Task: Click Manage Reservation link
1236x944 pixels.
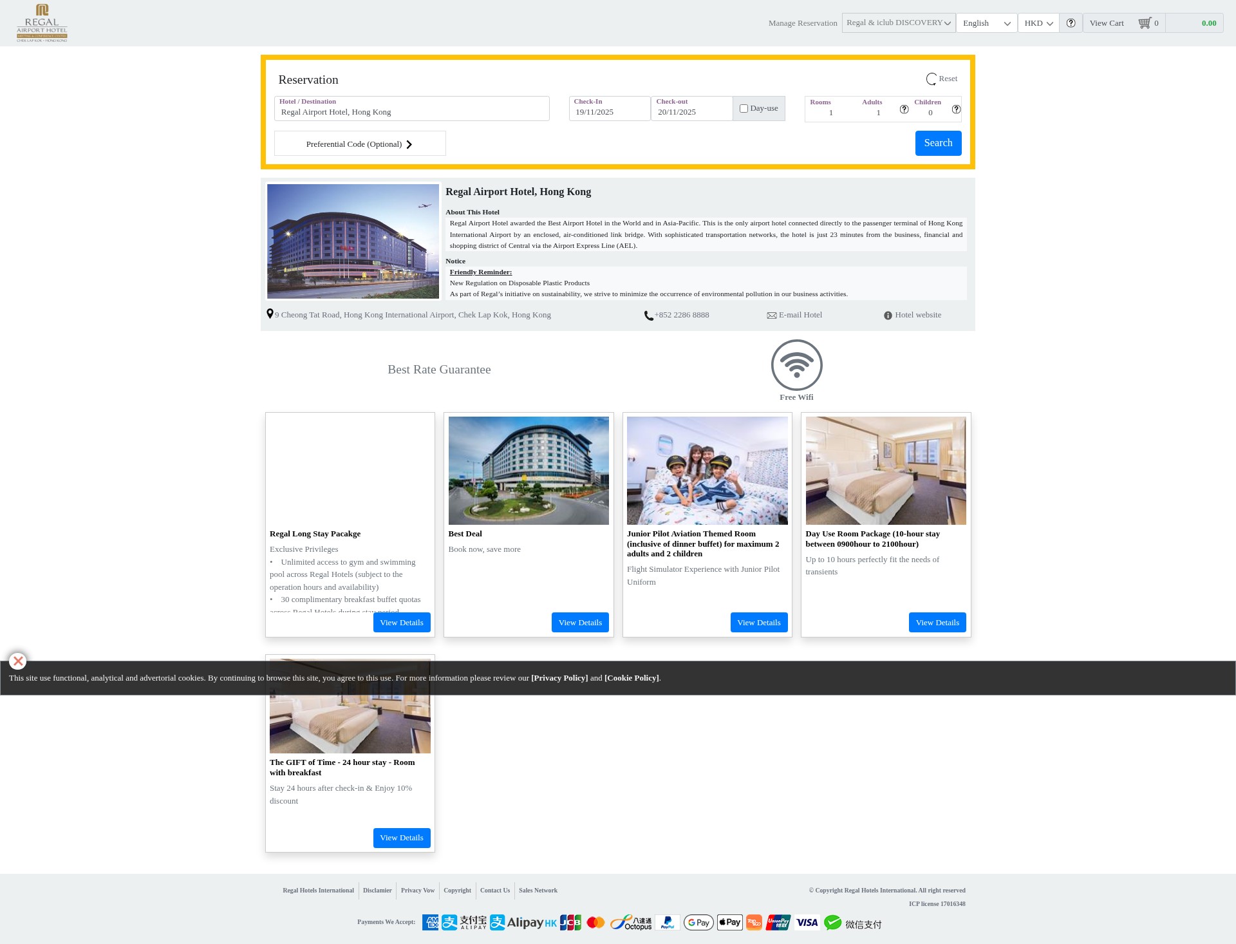Action: (803, 23)
